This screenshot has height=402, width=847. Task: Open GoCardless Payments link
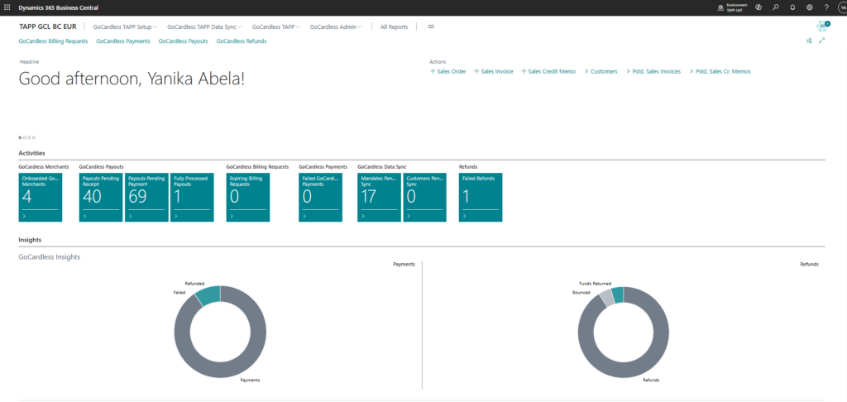coord(123,41)
